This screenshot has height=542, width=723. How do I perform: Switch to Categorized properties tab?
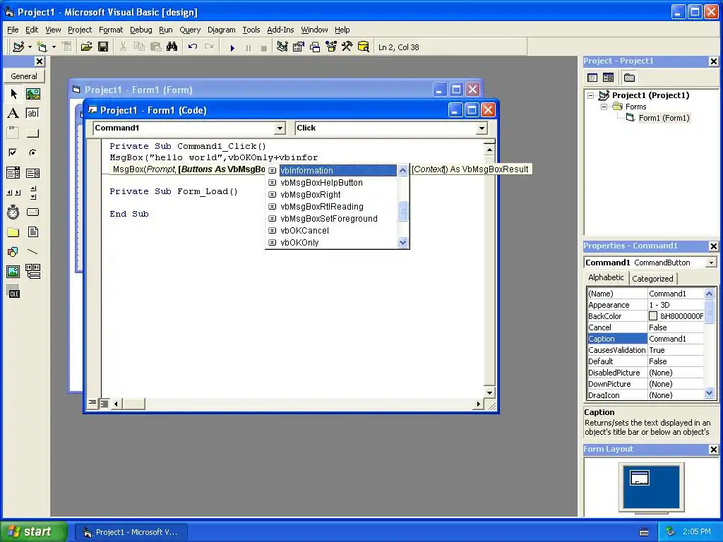(x=652, y=278)
